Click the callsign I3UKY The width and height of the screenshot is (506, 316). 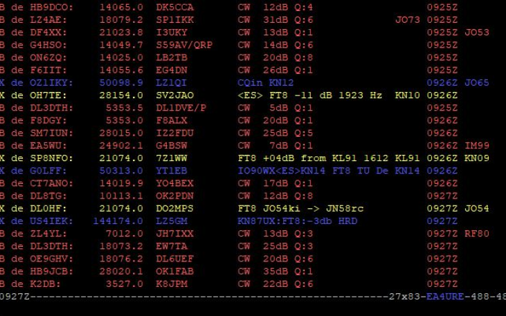click(x=172, y=32)
